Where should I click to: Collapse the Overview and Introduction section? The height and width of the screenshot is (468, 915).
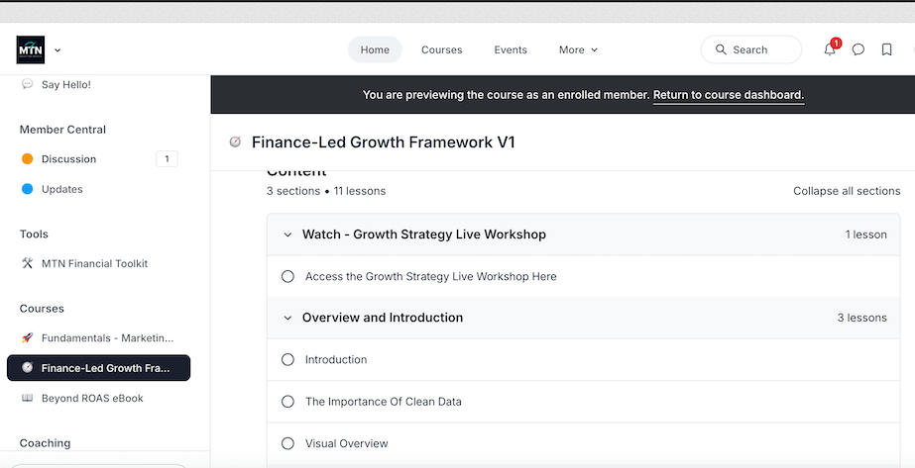click(x=288, y=319)
